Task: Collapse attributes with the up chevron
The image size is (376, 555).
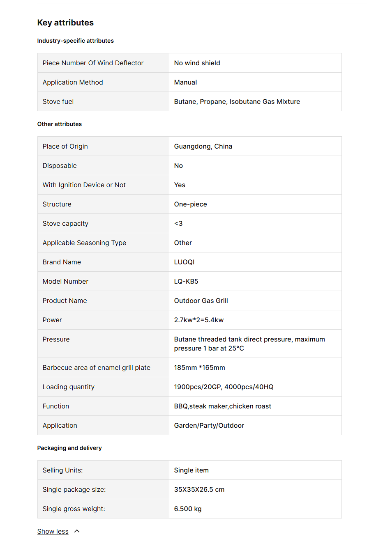Action: click(x=77, y=531)
